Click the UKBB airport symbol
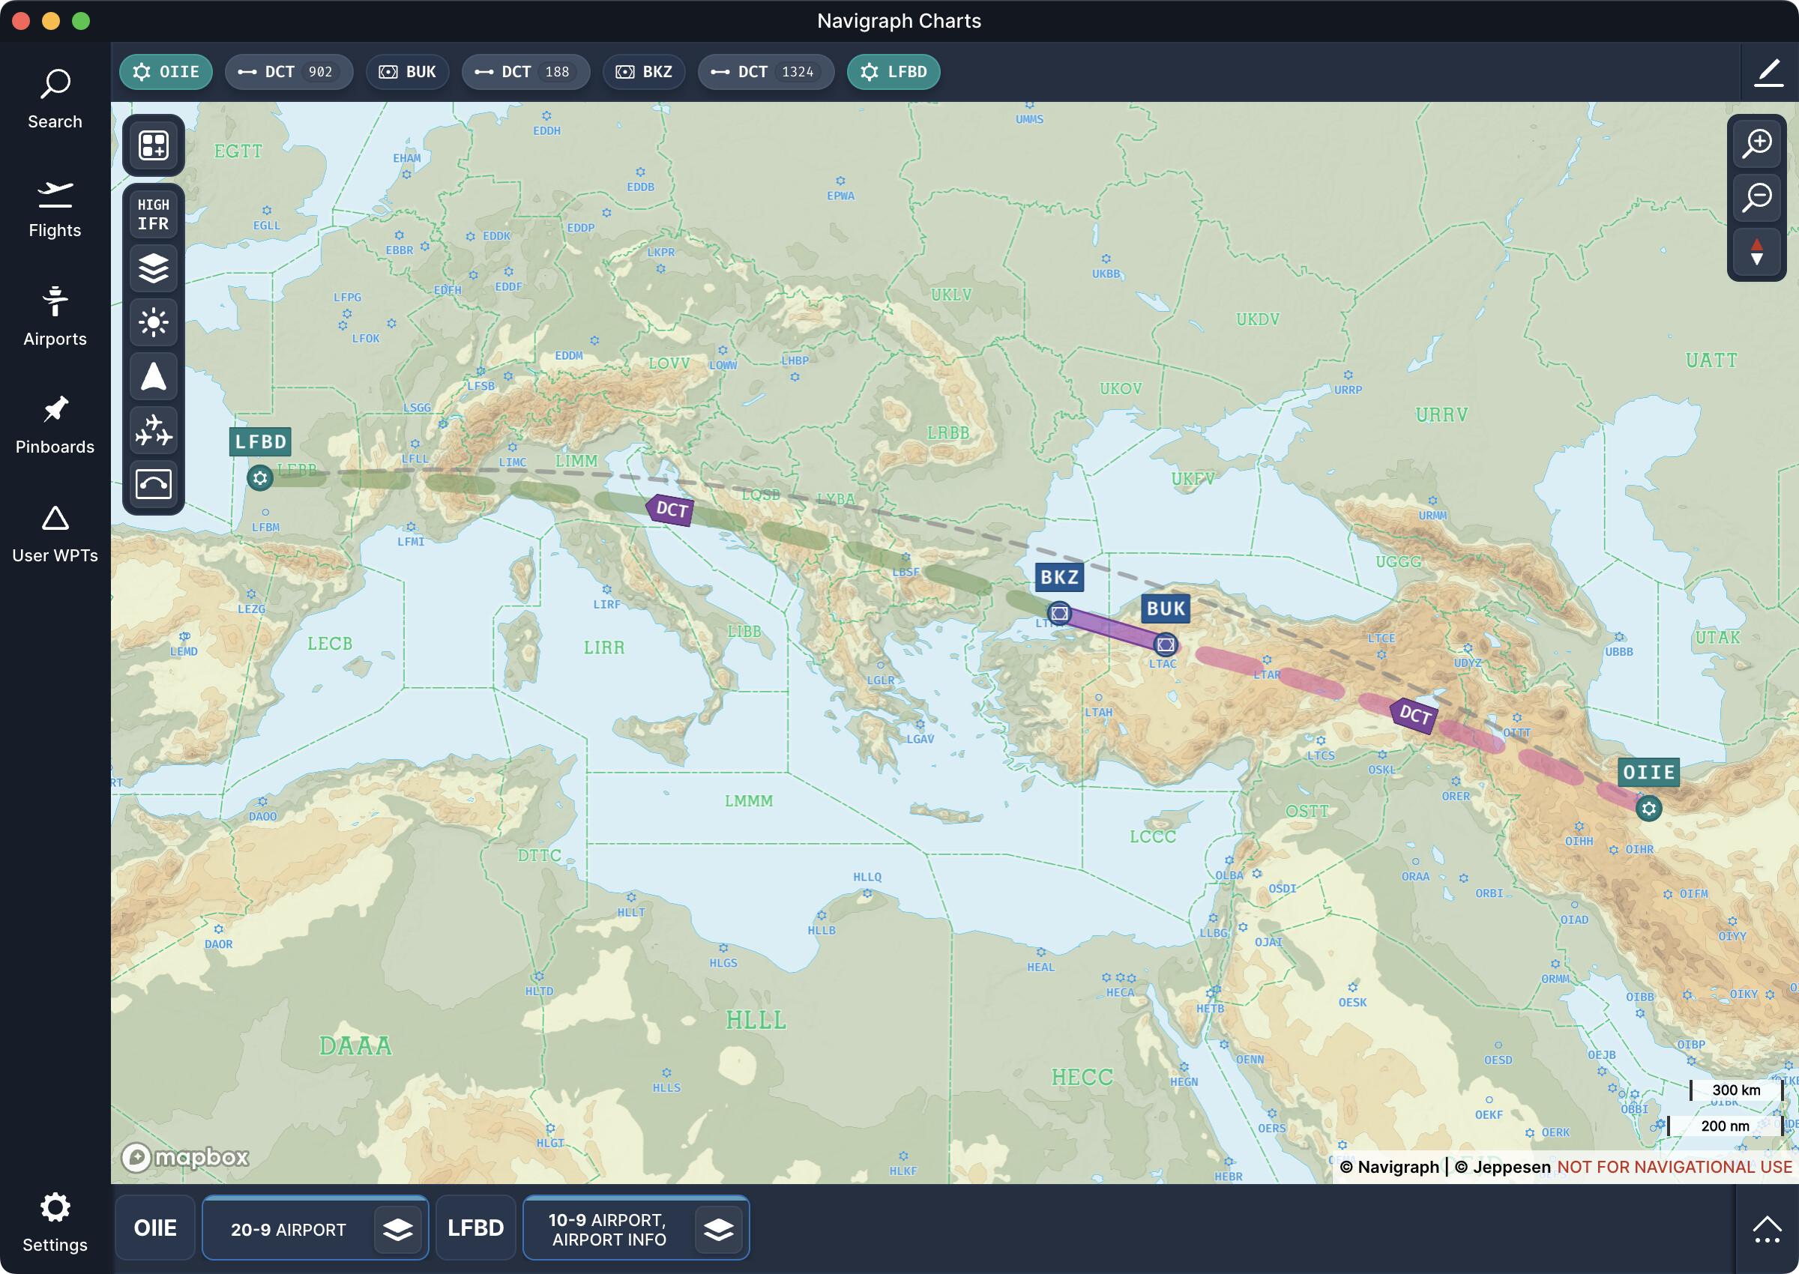The image size is (1799, 1274). coord(1106,259)
